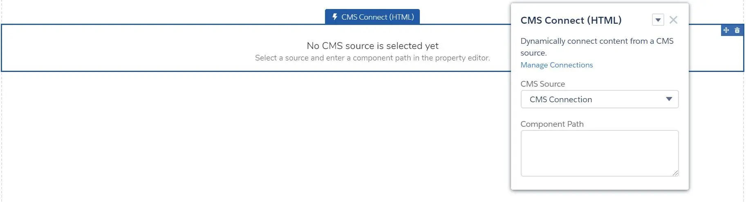Click the Component Path field label
746x202 pixels.
(x=552, y=124)
